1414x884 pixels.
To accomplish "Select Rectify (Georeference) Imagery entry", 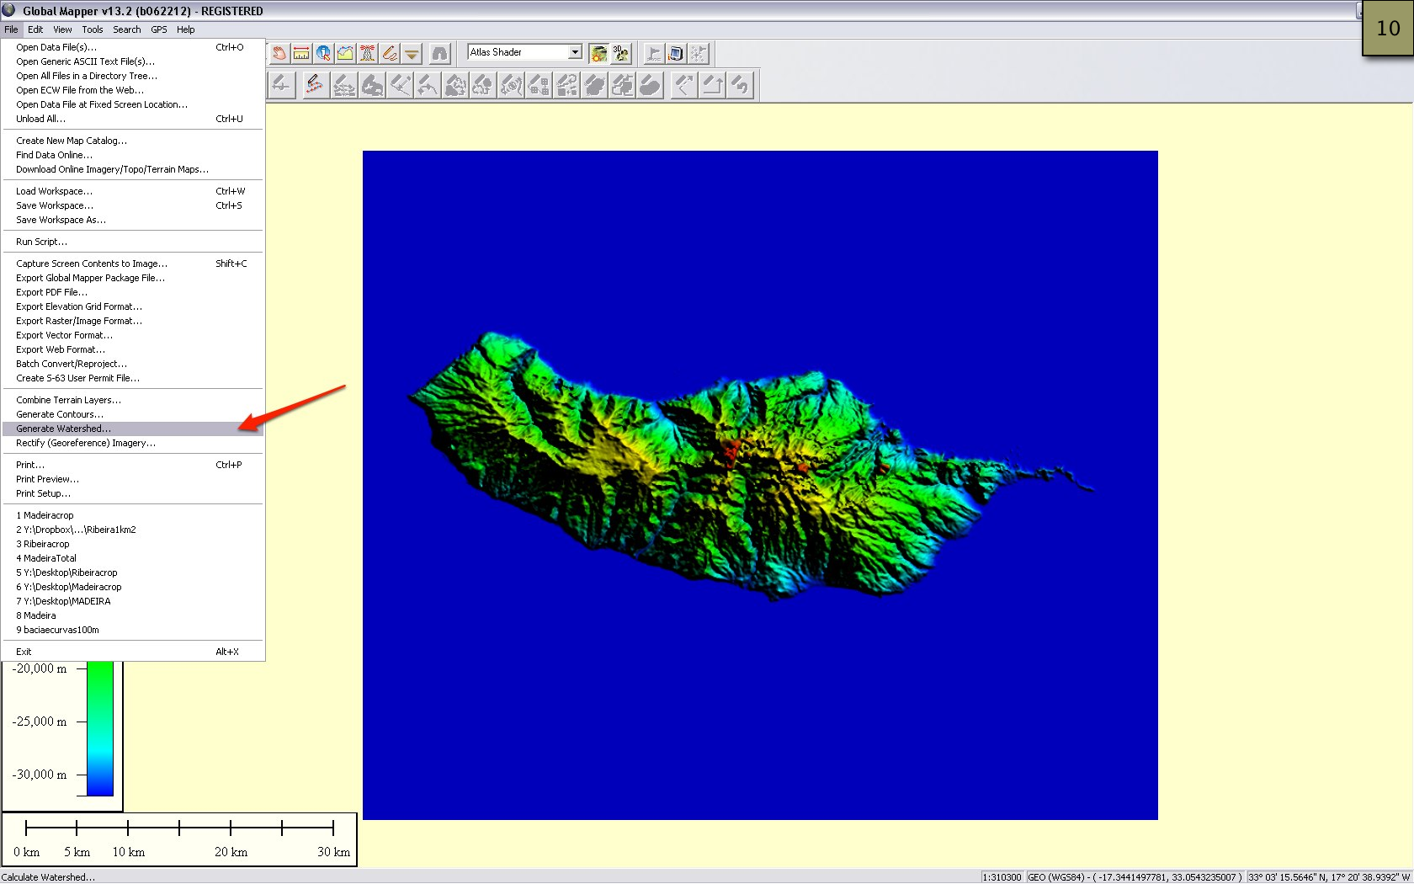I will click(133, 443).
